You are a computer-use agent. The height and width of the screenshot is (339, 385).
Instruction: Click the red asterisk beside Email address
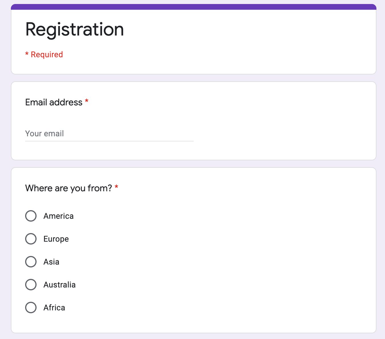(87, 101)
